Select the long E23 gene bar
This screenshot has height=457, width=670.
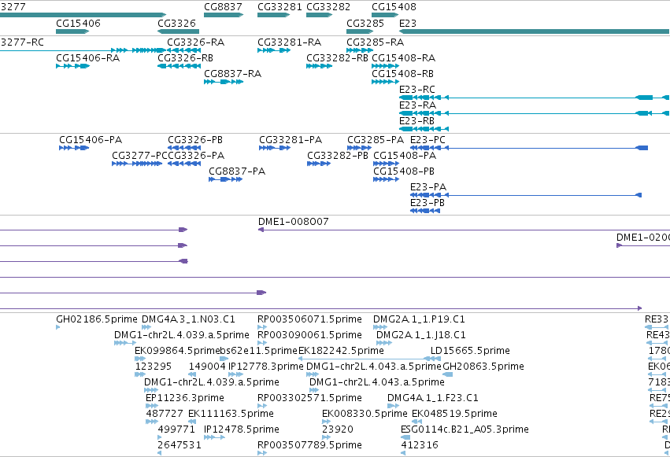point(534,31)
